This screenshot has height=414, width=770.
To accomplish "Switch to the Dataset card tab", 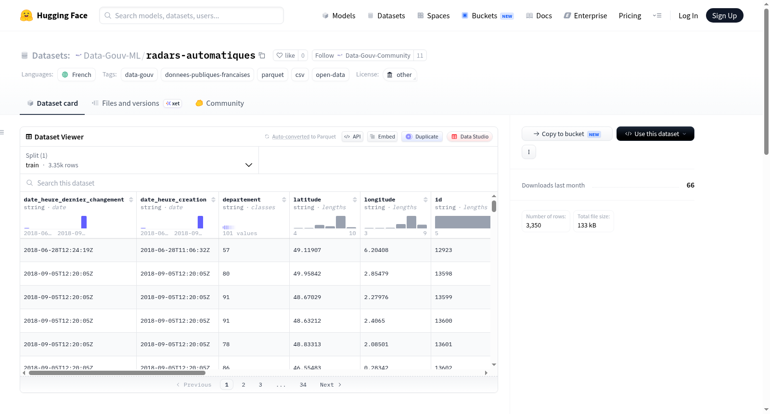I will pyautogui.click(x=52, y=103).
